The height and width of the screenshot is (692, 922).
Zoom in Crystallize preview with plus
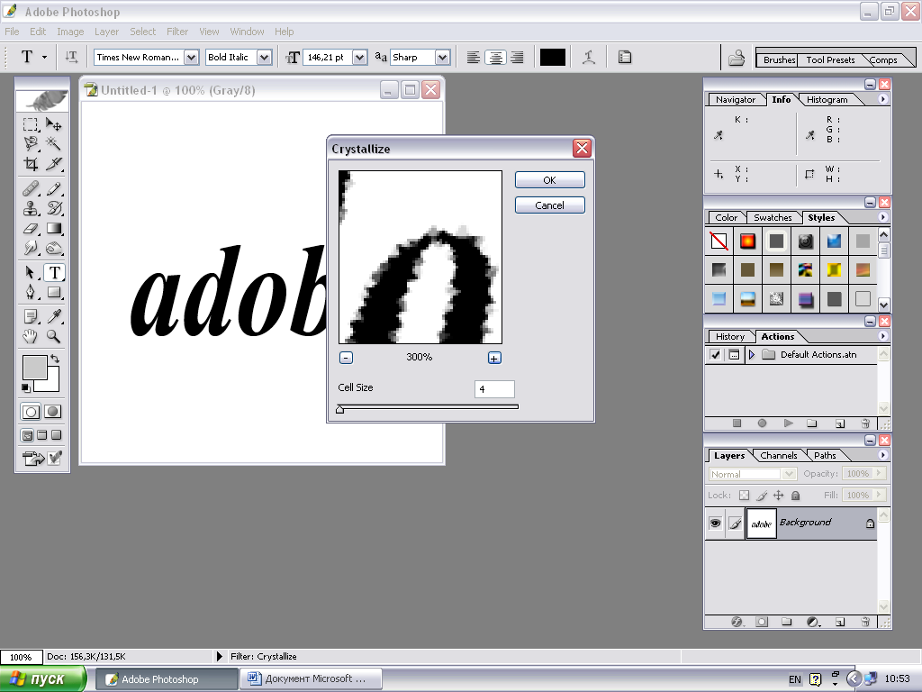coord(494,358)
